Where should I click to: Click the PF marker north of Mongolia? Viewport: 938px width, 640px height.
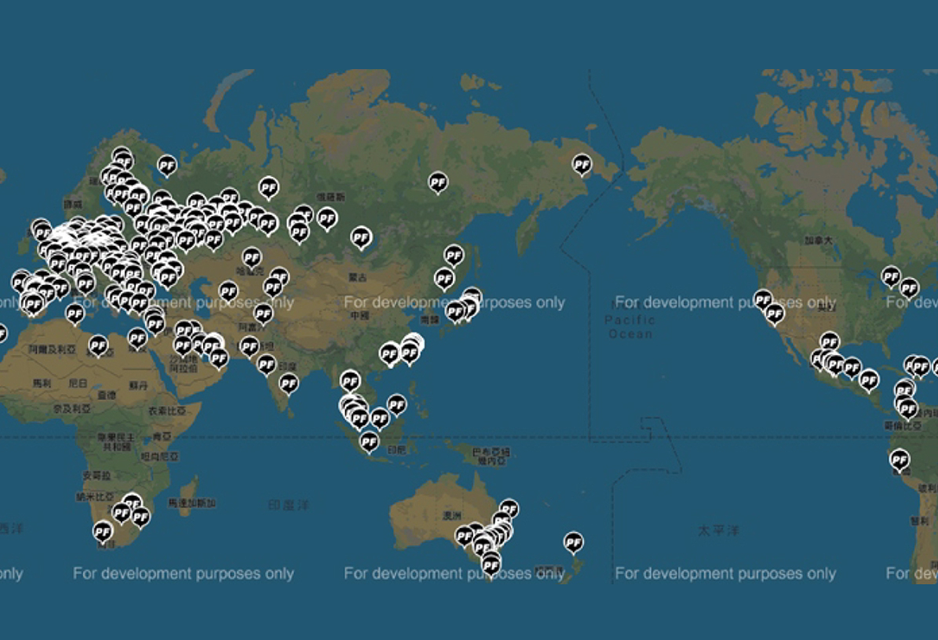pyautogui.click(x=361, y=238)
